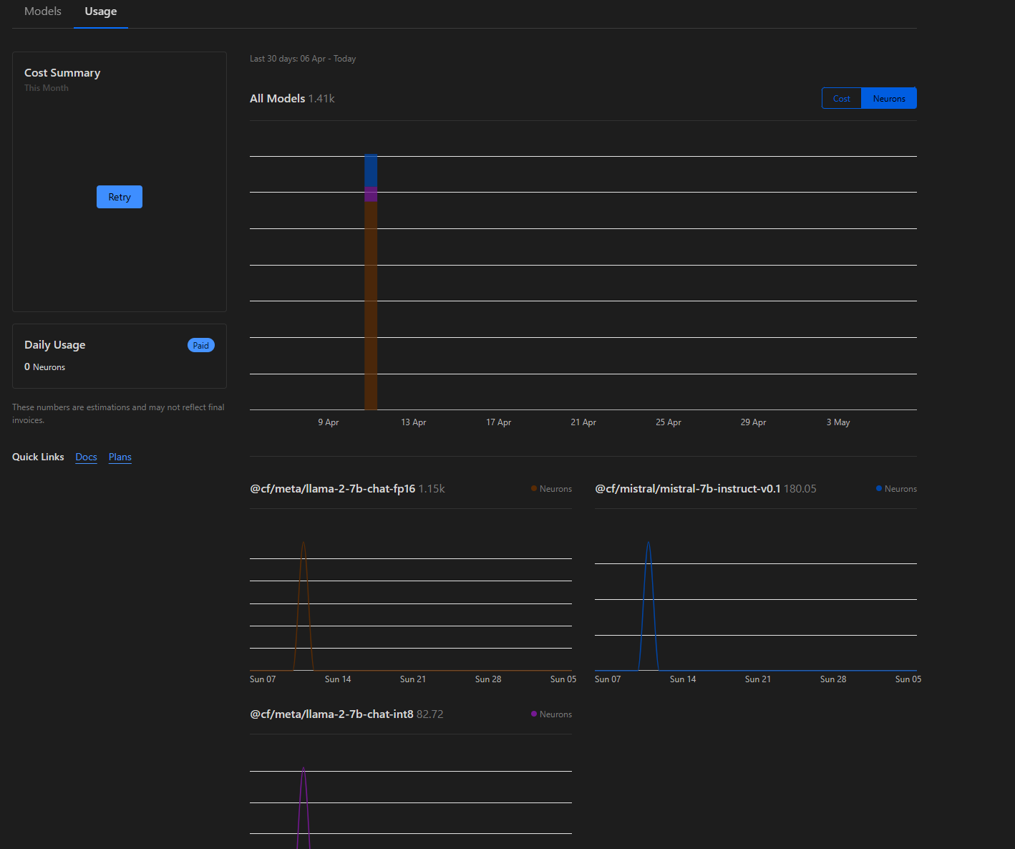
Task: Click the brown segment of the stacked bar
Action: pos(371,306)
